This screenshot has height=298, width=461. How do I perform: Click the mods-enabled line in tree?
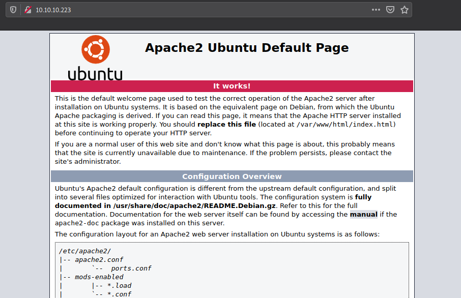pos(99,277)
